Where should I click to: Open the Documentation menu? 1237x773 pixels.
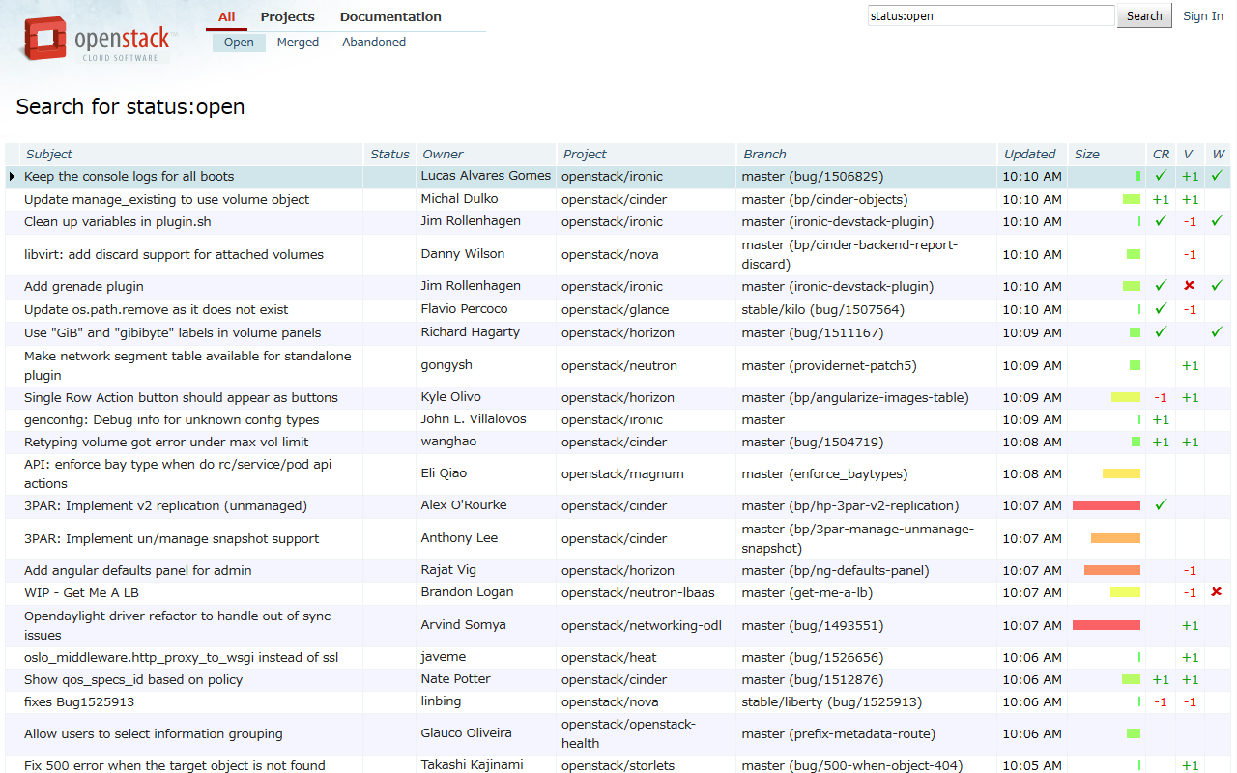pos(390,16)
